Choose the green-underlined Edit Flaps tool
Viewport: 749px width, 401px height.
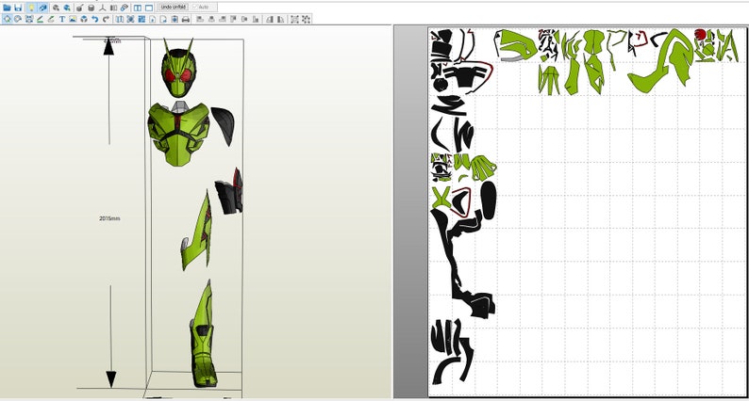(x=41, y=19)
